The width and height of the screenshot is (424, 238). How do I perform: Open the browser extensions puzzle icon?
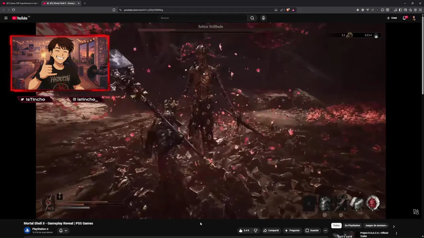click(x=383, y=10)
